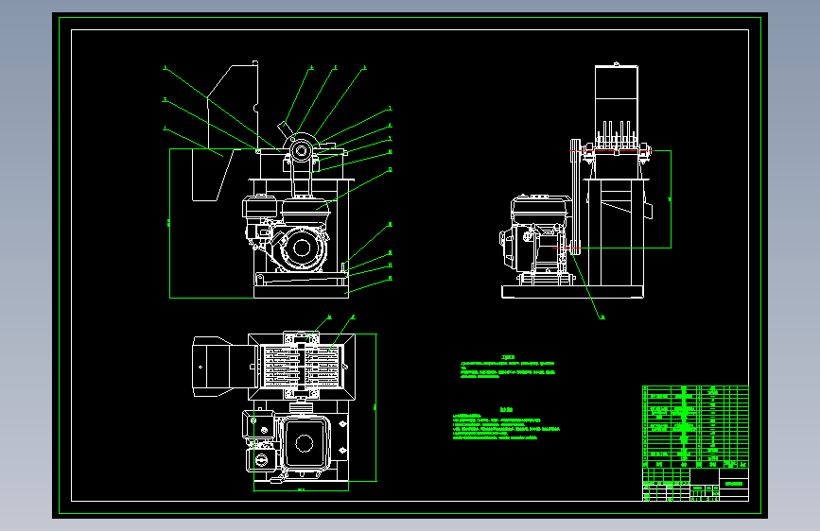The image size is (820, 531).
Task: Click the white title block below parts list
Action: coord(695,485)
